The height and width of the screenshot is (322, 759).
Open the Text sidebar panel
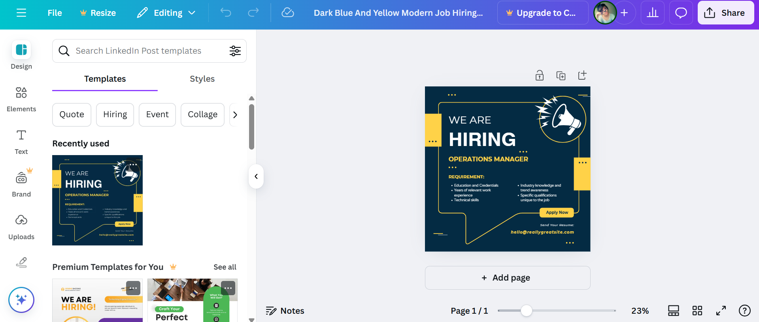point(21,142)
